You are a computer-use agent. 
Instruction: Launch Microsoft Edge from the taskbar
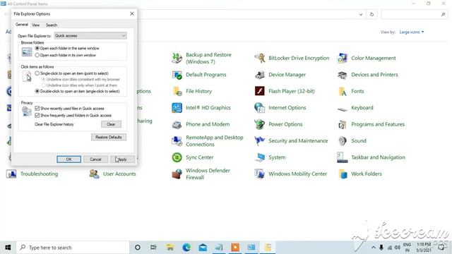tap(186, 248)
